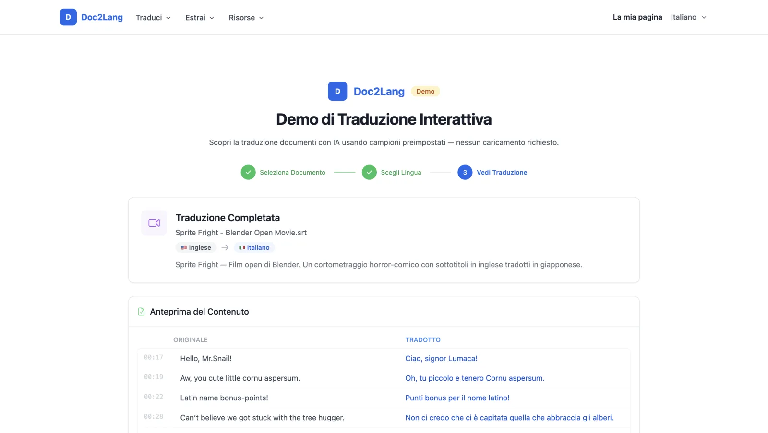Click the Demo badge
Screen dimensions: 768x433
425,91
